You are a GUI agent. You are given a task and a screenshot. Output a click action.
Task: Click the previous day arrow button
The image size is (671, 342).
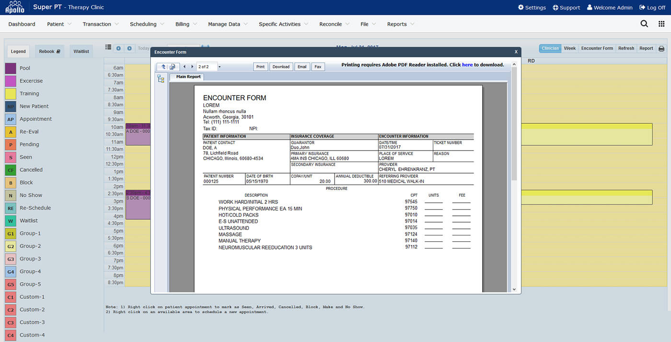[x=118, y=48]
